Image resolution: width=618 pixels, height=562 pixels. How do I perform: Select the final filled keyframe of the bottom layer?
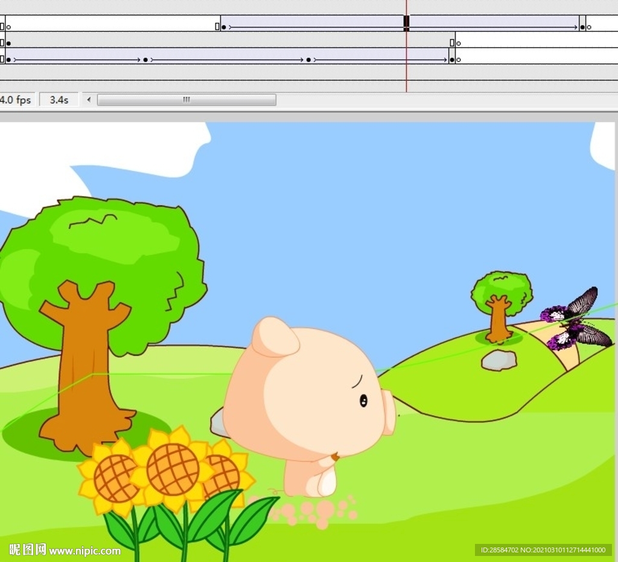click(451, 60)
